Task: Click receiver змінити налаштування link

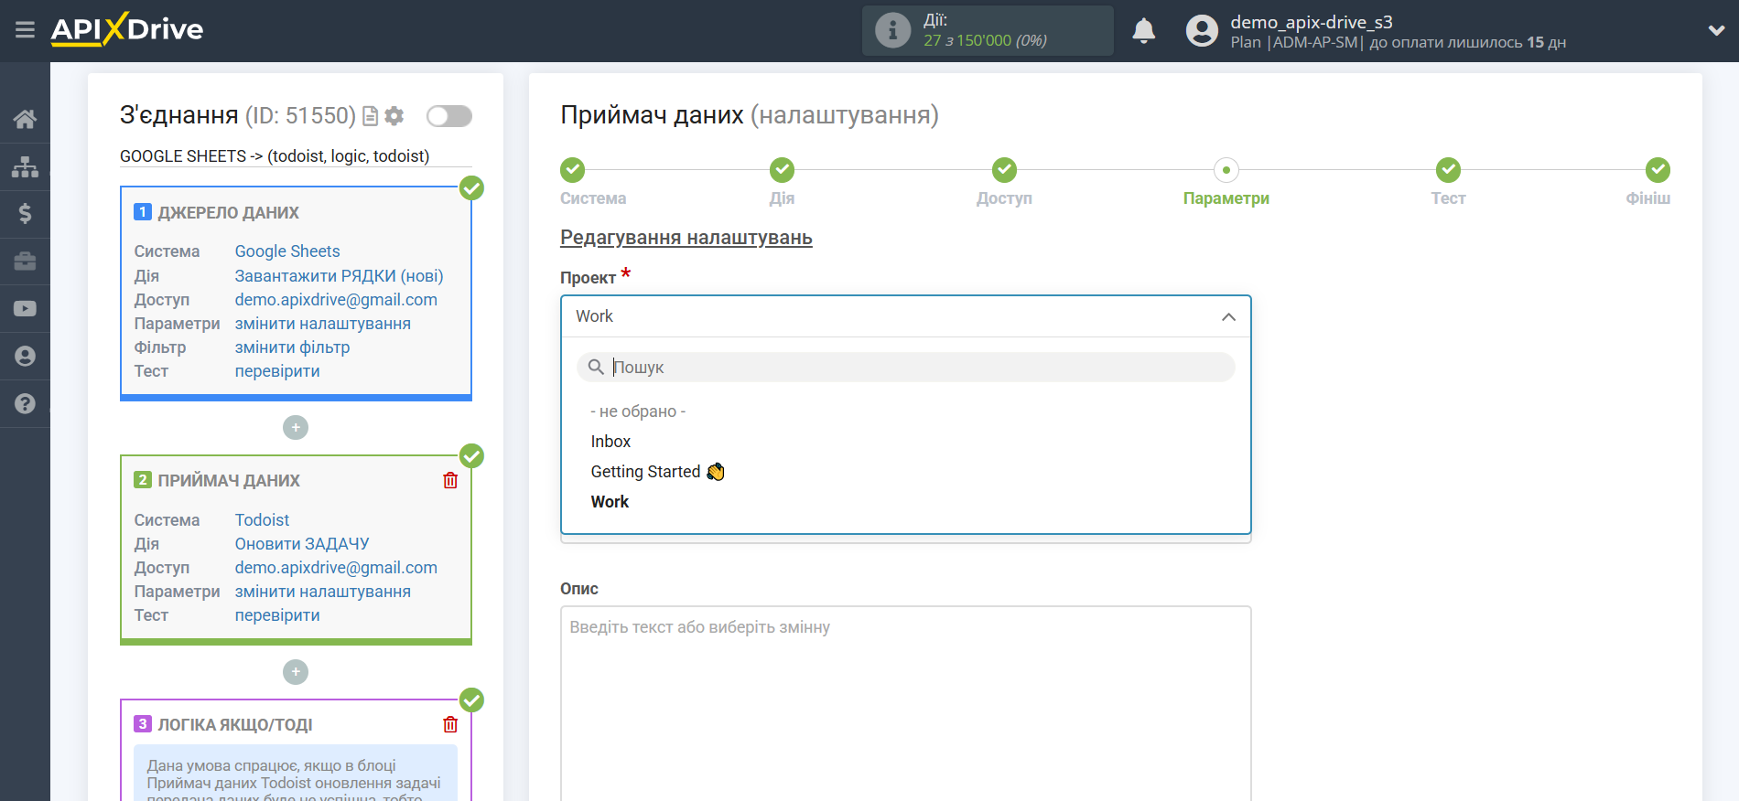Action: [322, 592]
